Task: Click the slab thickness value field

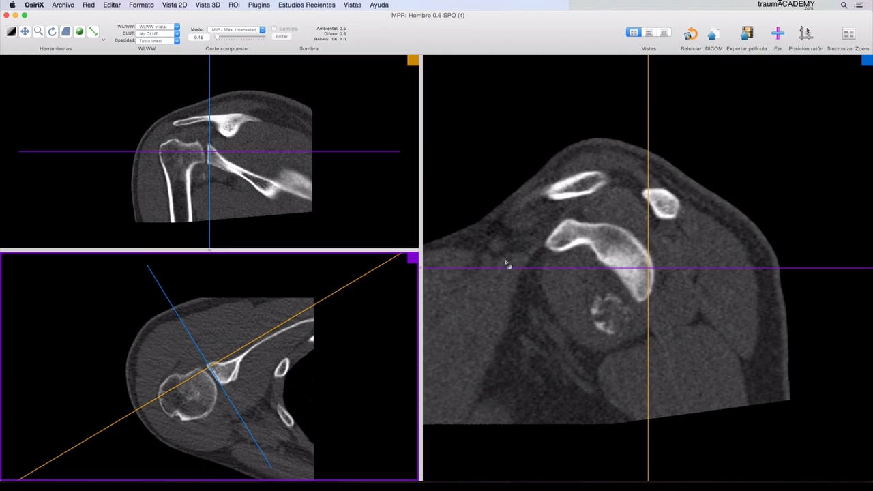Action: tap(198, 38)
